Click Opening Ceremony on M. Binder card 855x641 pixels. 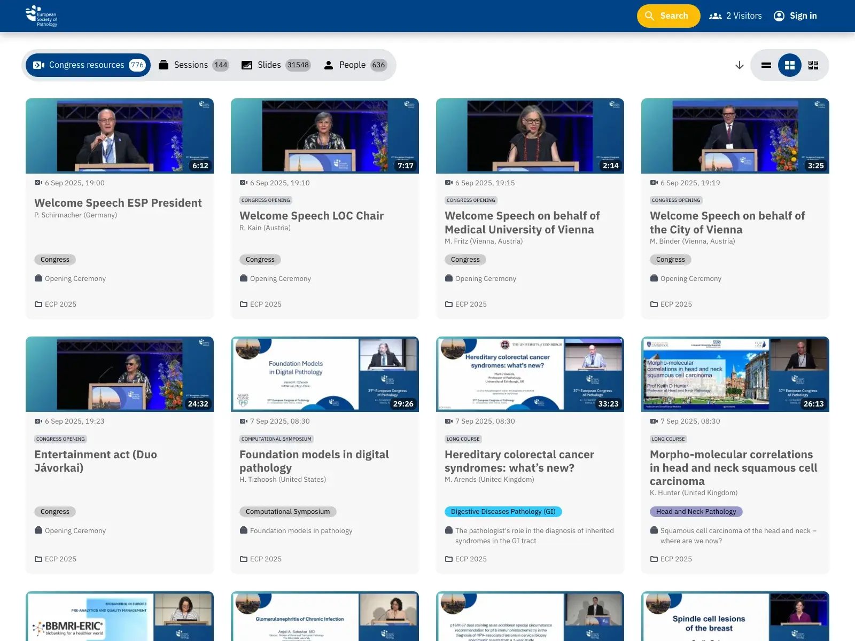point(691,279)
